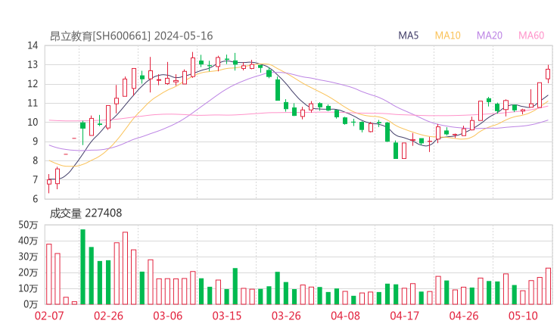
Task: Click the price axis value 7
Action: click(35, 179)
